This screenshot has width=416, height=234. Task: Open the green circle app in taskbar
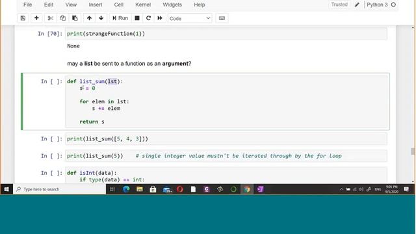[x=233, y=189]
